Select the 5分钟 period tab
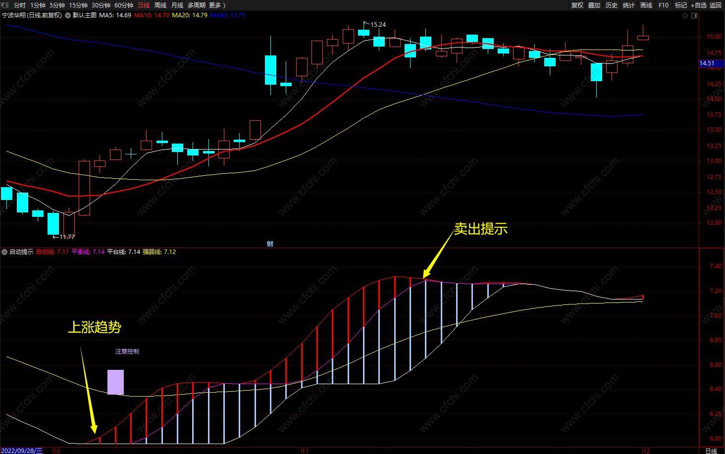The image size is (725, 454). click(57, 5)
